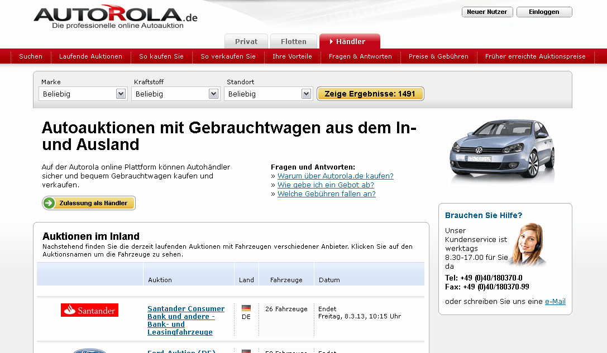Open link Welche Gebühren fallen an?
607x353 pixels.
(327, 194)
